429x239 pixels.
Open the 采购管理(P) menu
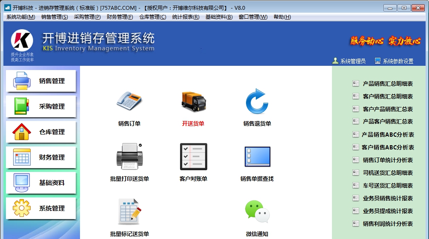tap(87, 17)
